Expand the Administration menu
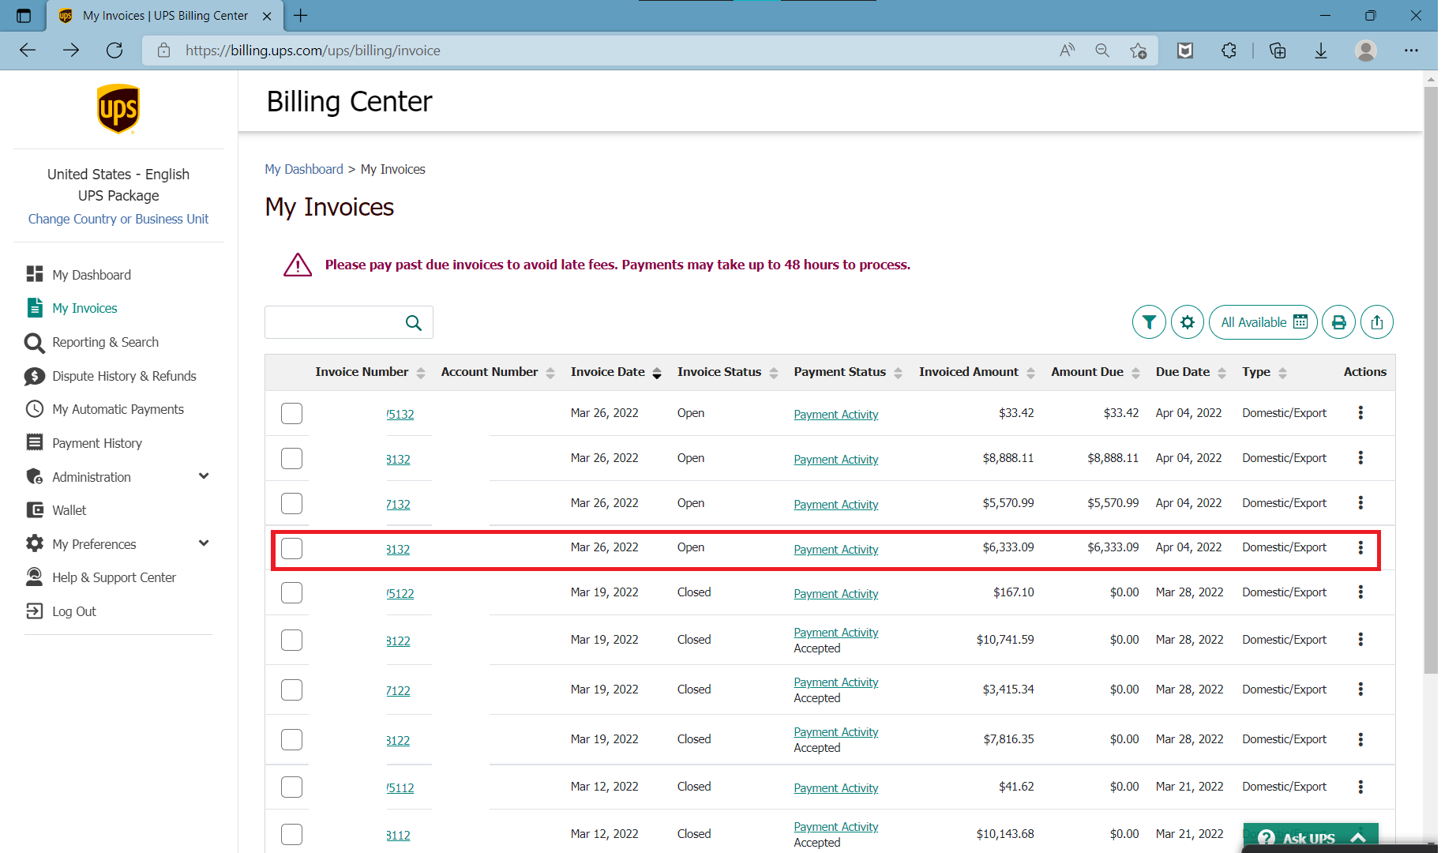 (x=204, y=476)
